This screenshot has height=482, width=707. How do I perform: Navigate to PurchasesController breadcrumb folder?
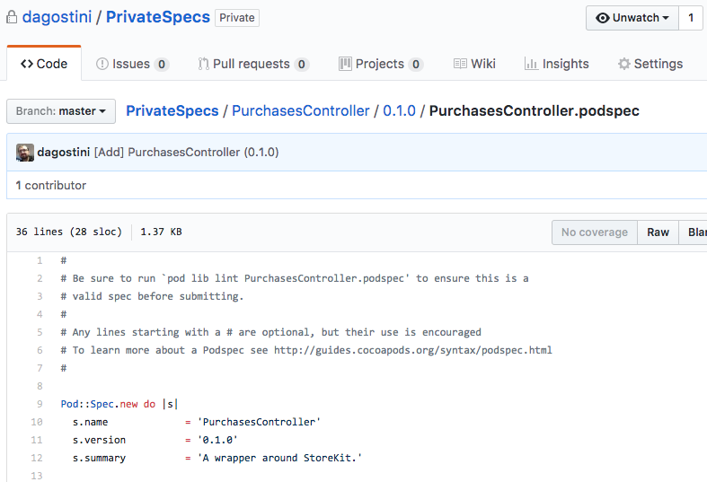(x=300, y=111)
